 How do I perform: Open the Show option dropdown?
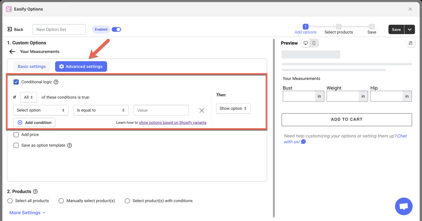pos(233,108)
